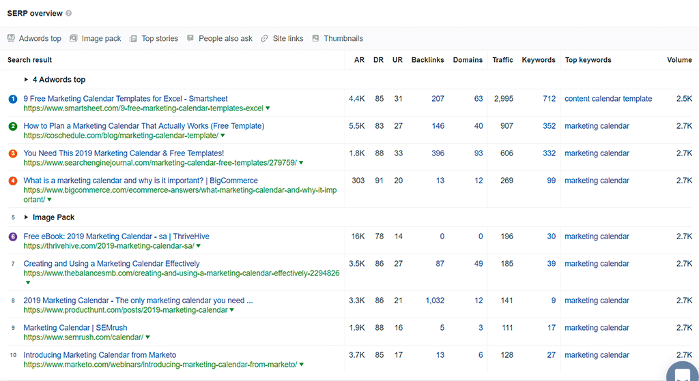Screen dimensions: 699x381
Task: Open Smartsheet's 207 backlinks
Action: 438,99
